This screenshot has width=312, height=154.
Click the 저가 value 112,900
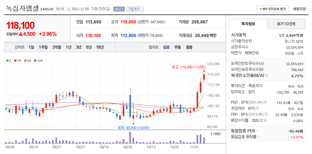[128, 36]
